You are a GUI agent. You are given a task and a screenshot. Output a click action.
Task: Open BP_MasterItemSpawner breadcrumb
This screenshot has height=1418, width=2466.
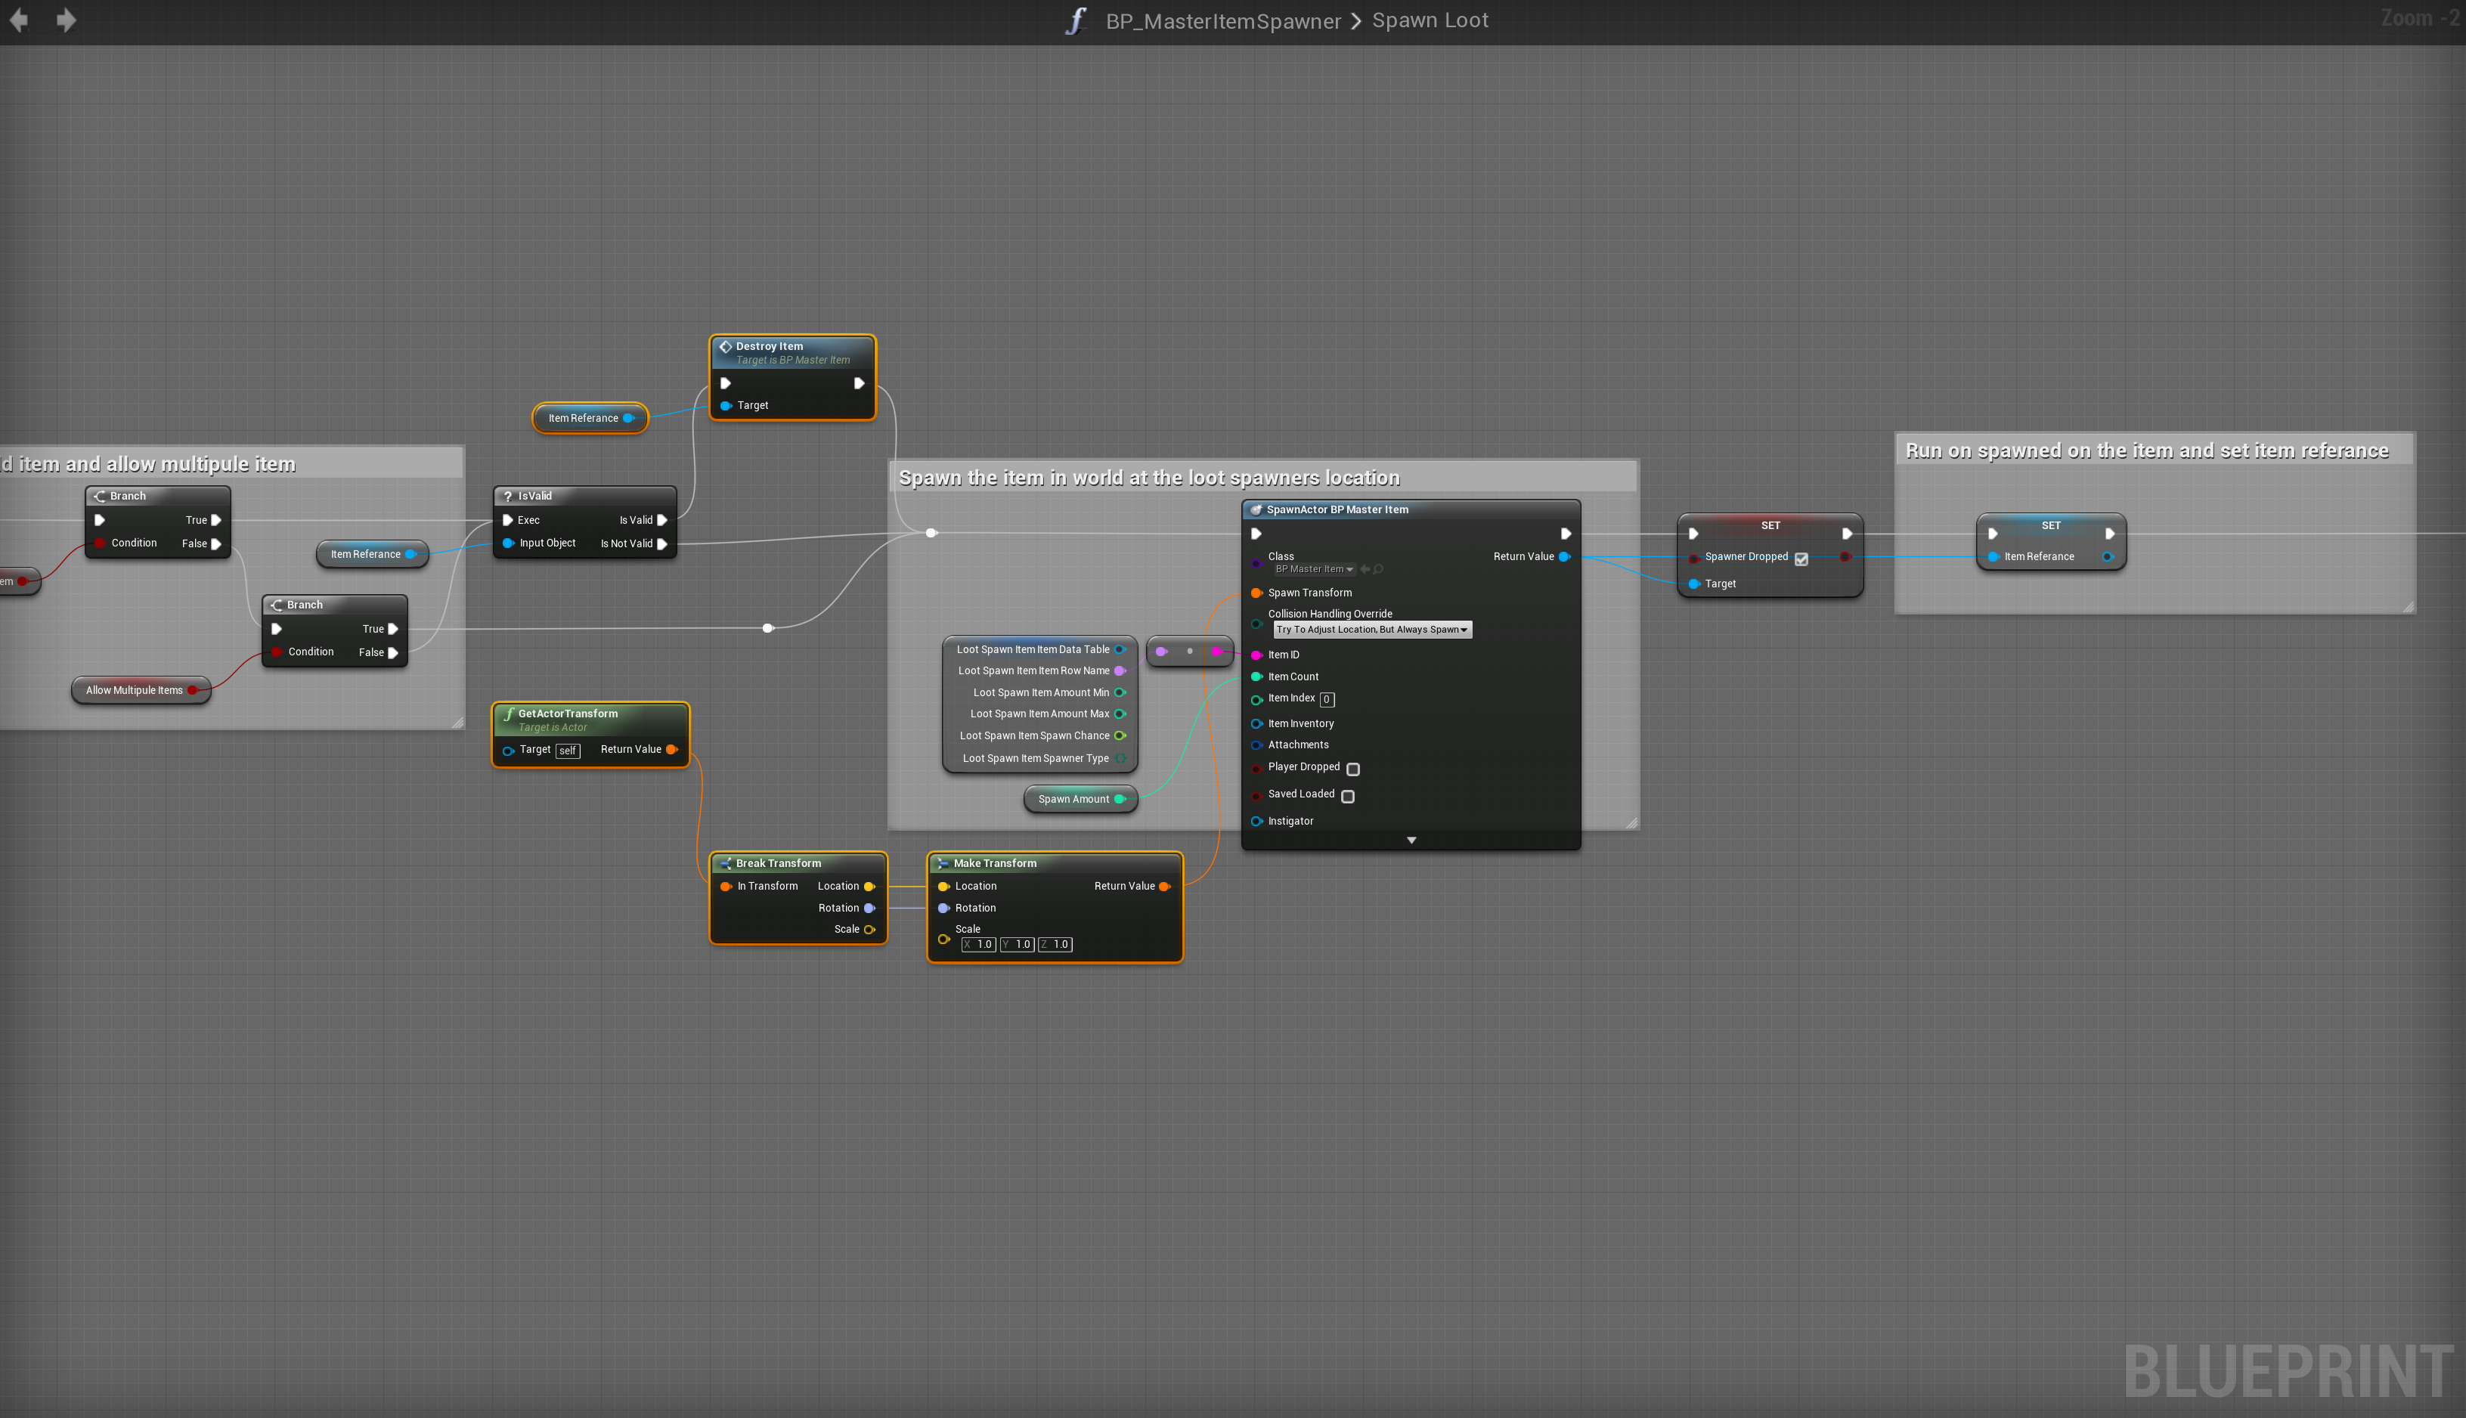pyautogui.click(x=1223, y=20)
